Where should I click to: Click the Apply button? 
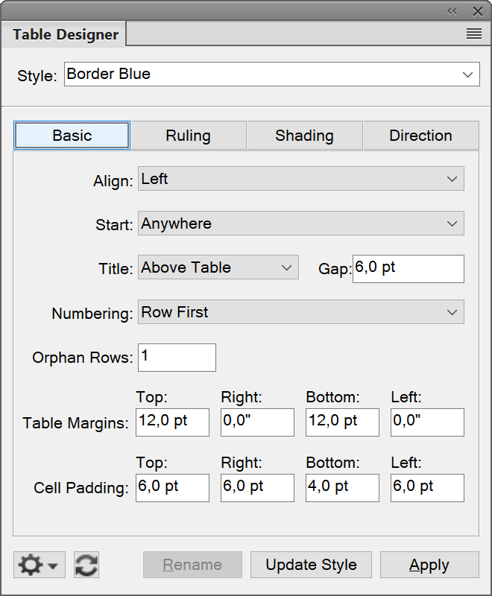coord(429,565)
